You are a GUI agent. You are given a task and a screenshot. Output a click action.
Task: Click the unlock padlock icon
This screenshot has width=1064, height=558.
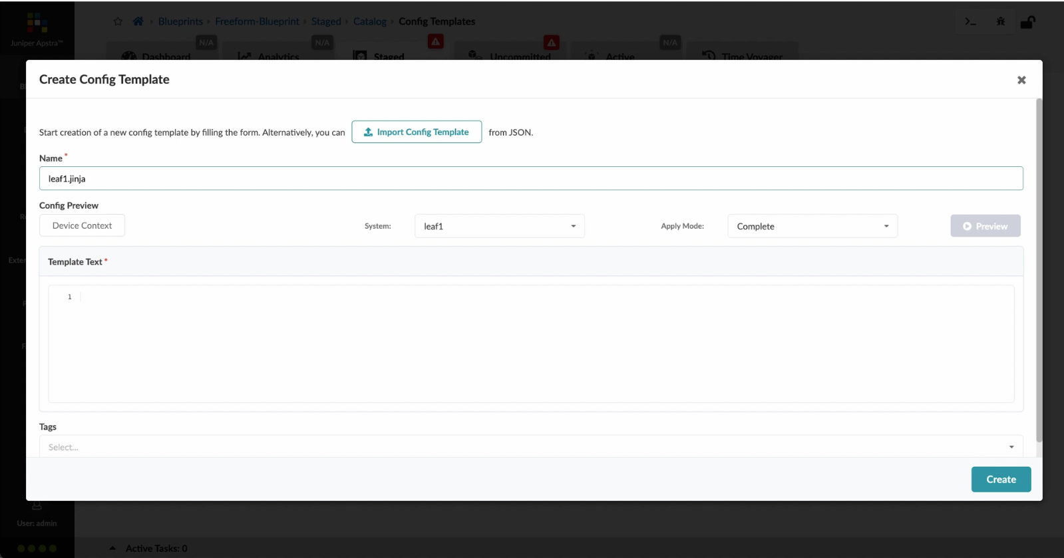(1027, 22)
